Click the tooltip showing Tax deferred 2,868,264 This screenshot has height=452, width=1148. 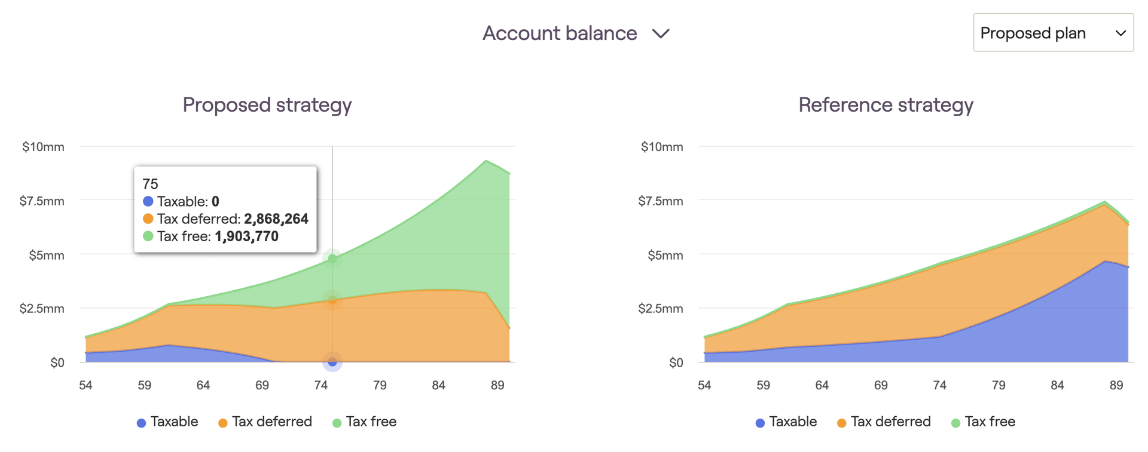click(225, 210)
